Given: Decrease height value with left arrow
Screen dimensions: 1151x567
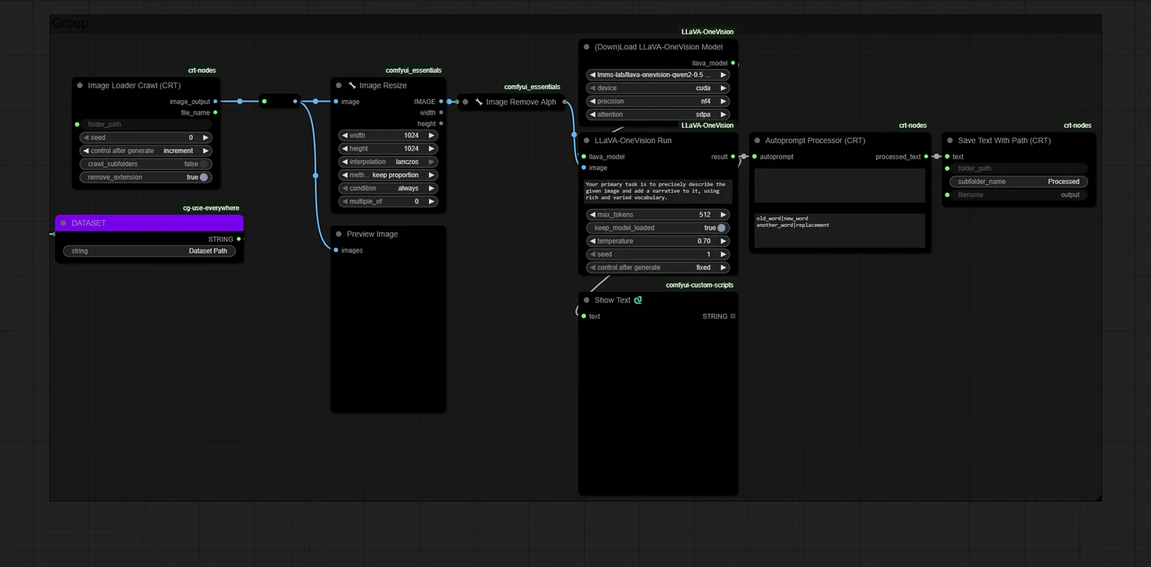Looking at the screenshot, I should (x=345, y=148).
